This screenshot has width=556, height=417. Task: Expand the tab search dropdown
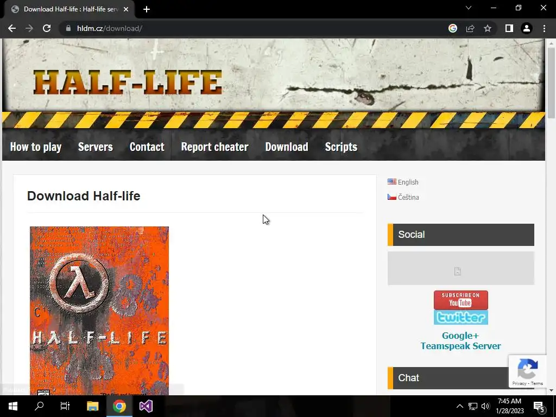pos(469,8)
